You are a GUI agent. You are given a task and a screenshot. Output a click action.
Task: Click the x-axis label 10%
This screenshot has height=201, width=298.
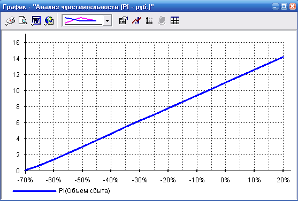pyautogui.click(x=254, y=180)
